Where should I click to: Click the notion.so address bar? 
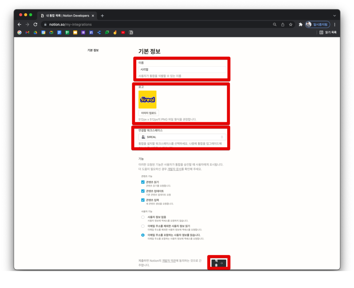156,25
